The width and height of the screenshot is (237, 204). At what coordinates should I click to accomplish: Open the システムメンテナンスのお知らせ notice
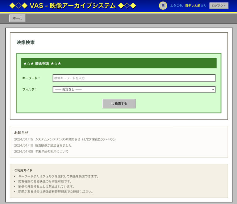(x=75, y=139)
